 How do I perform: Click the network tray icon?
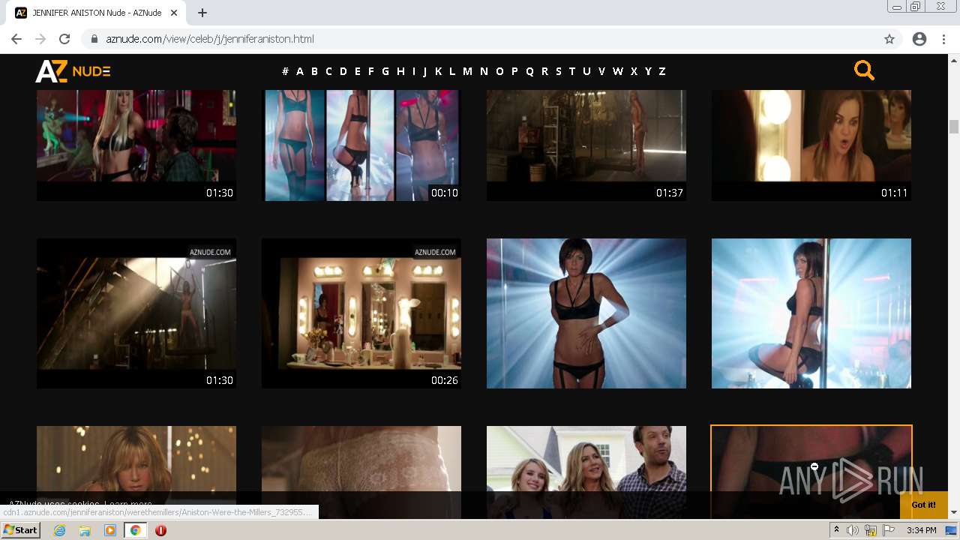point(871,530)
